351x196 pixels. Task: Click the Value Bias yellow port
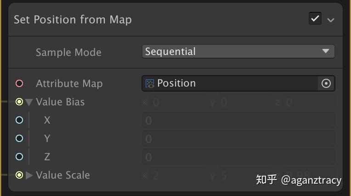pos(19,102)
